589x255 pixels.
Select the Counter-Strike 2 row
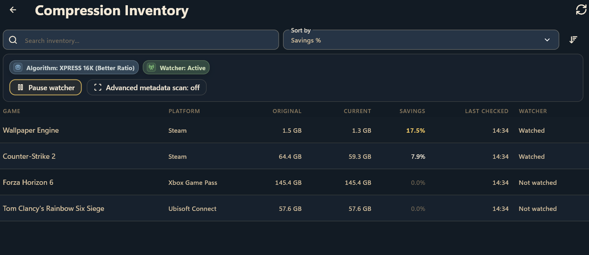[x=294, y=156]
